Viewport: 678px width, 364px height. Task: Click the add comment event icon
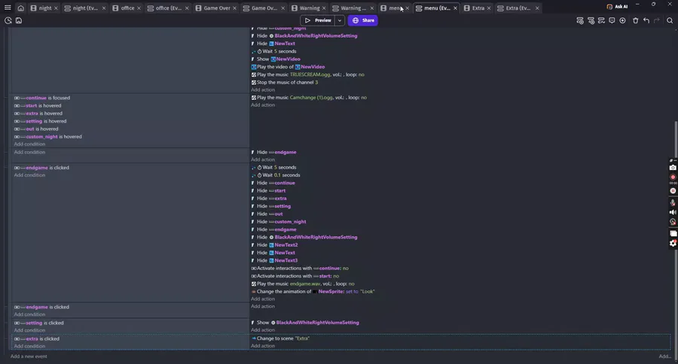click(612, 20)
